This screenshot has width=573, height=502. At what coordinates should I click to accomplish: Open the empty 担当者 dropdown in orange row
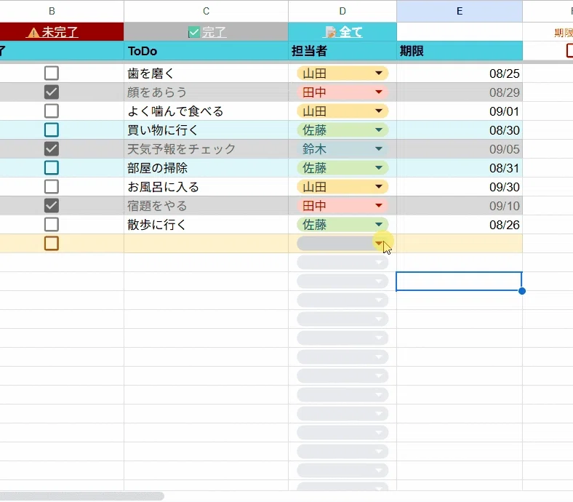pos(379,243)
